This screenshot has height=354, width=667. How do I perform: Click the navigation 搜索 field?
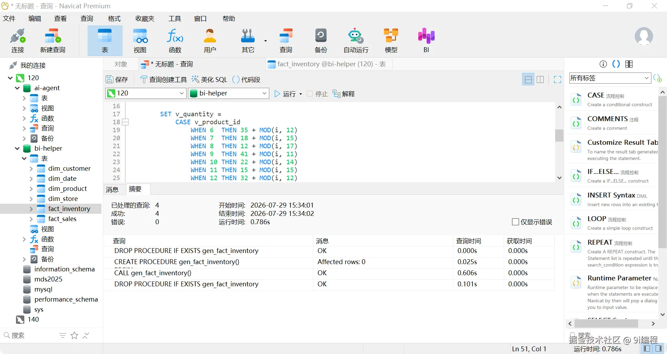click(x=30, y=335)
